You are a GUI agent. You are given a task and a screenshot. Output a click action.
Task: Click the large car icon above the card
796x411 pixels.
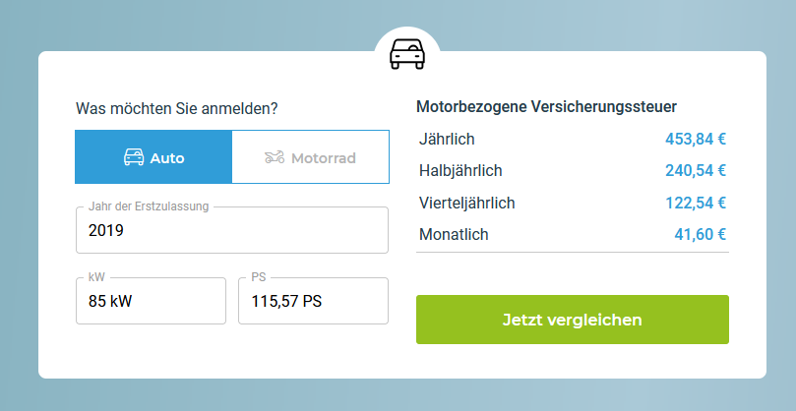(x=406, y=54)
